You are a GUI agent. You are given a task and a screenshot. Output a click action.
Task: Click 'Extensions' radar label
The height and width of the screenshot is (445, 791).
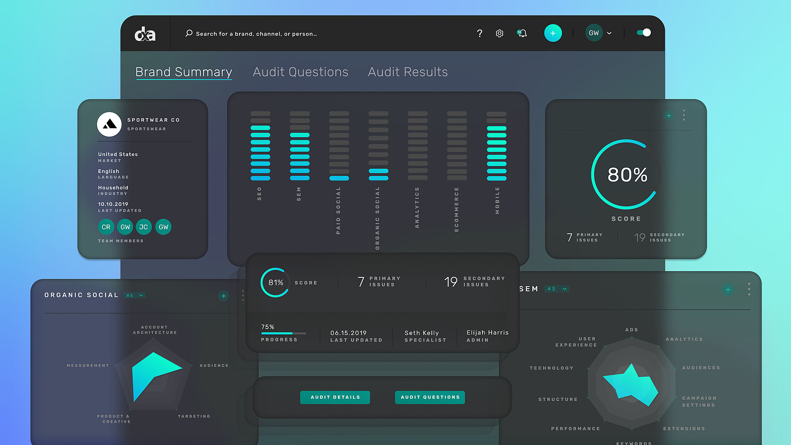point(684,429)
